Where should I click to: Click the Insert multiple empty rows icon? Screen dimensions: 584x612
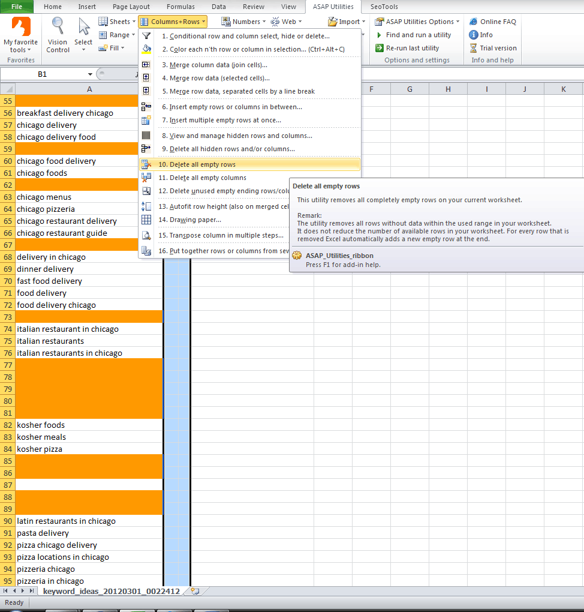(146, 120)
